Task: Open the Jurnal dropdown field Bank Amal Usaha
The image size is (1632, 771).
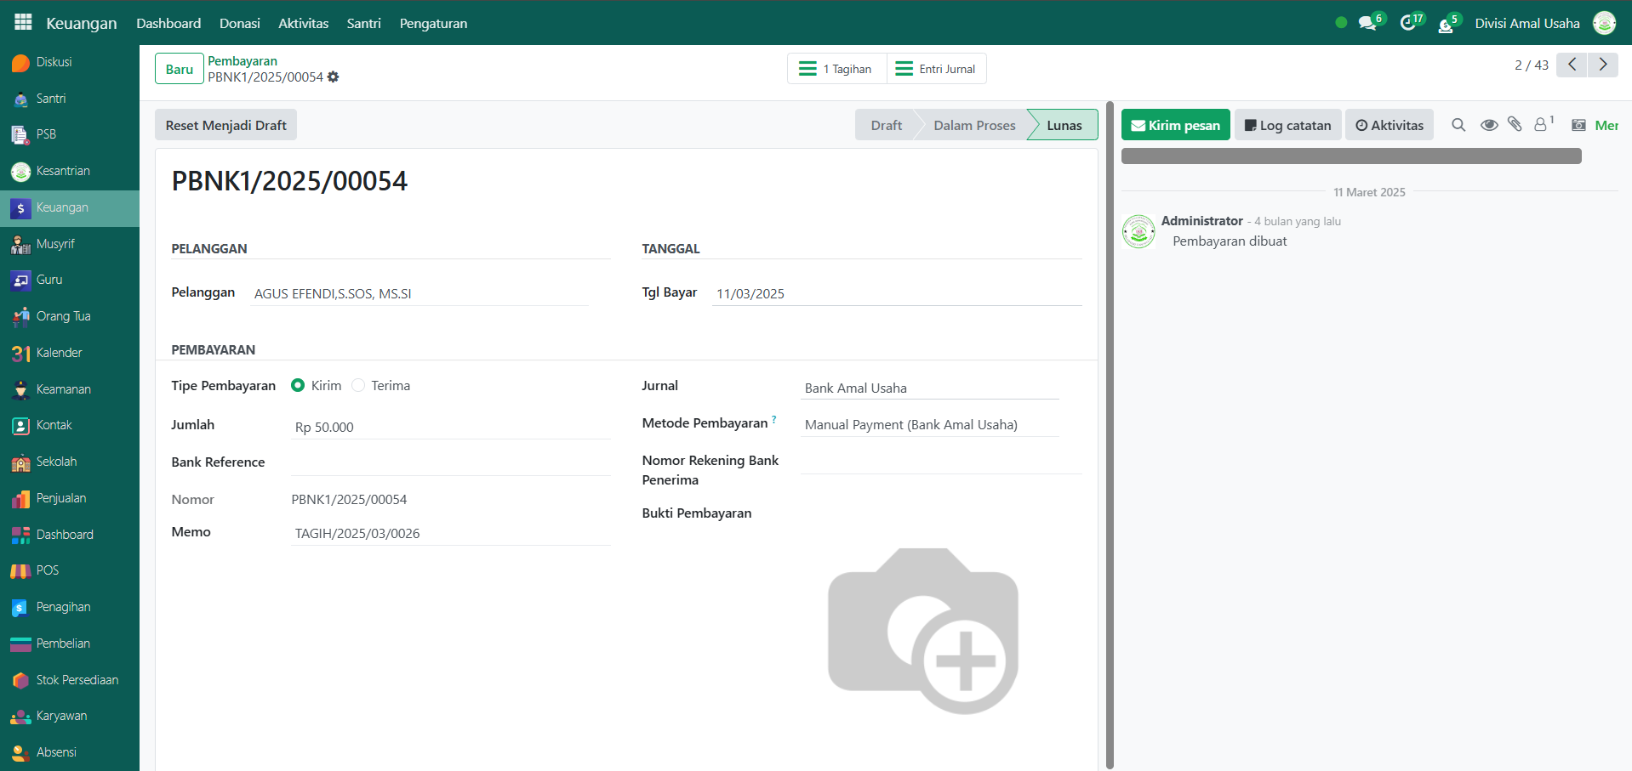Action: [x=929, y=388]
